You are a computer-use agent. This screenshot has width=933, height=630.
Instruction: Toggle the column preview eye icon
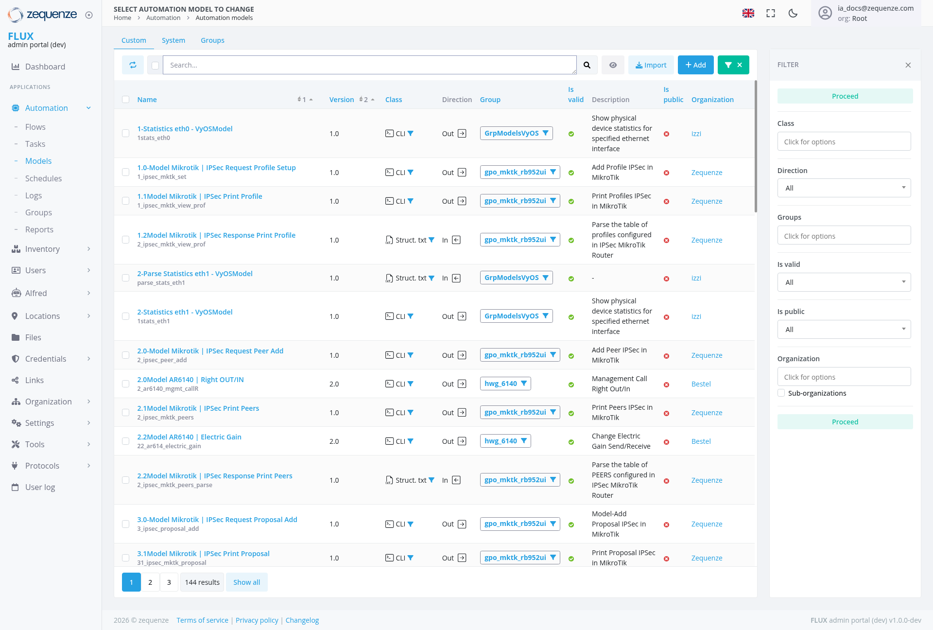(x=613, y=65)
